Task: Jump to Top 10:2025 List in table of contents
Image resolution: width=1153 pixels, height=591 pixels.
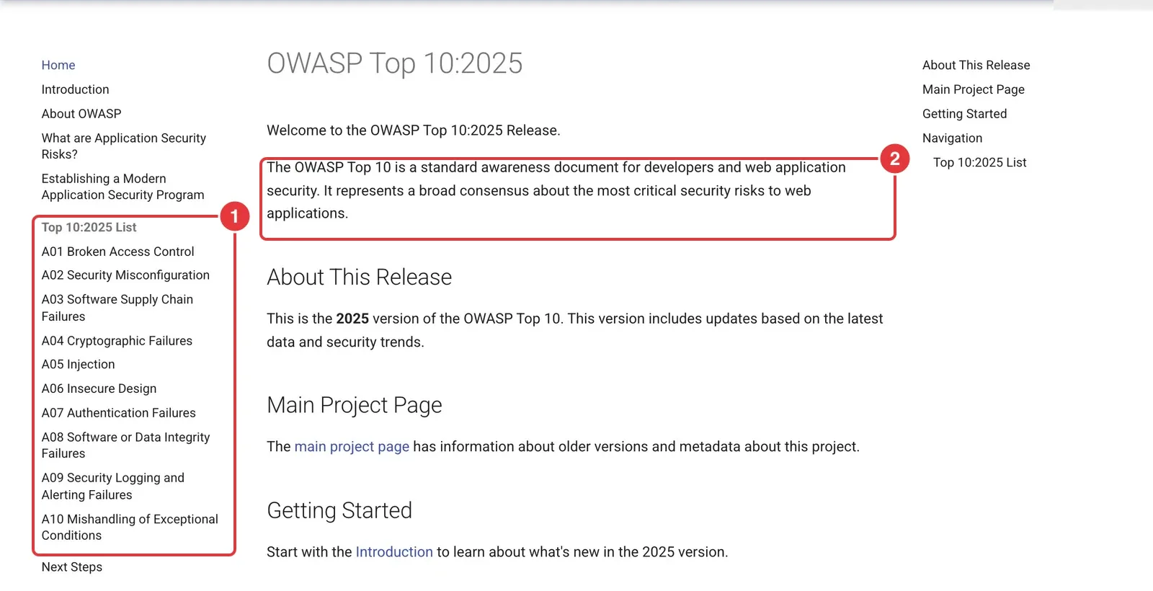Action: 979,163
